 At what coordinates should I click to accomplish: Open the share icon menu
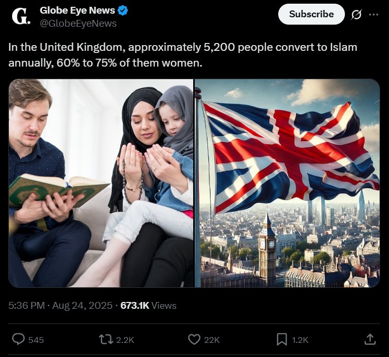click(x=370, y=339)
